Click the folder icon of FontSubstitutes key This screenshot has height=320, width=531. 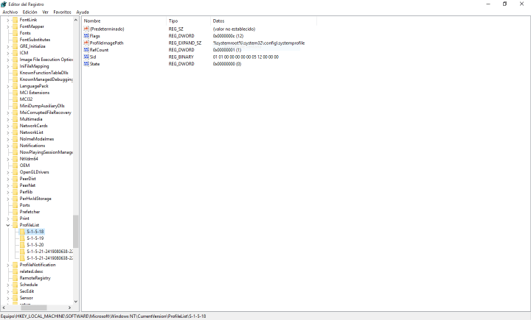click(x=15, y=40)
